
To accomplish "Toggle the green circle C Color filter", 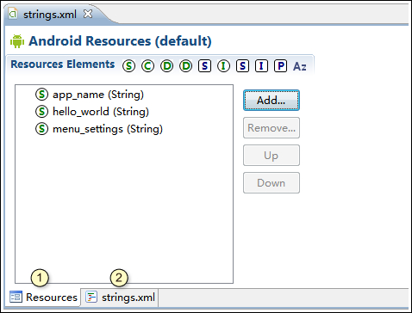I will (147, 66).
